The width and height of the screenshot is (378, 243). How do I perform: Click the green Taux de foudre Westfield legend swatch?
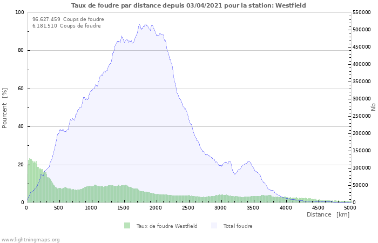(127, 226)
